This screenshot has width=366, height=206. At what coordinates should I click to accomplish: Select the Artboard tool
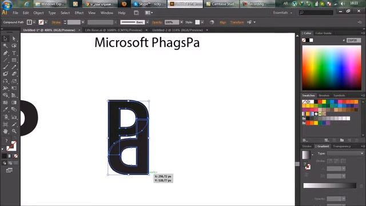(x=5, y=124)
